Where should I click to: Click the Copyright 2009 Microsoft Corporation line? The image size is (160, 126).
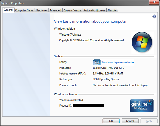pyautogui.click(x=92, y=41)
